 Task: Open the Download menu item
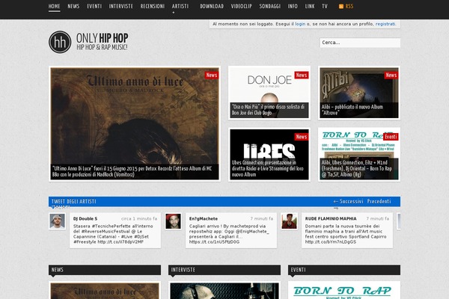click(212, 6)
